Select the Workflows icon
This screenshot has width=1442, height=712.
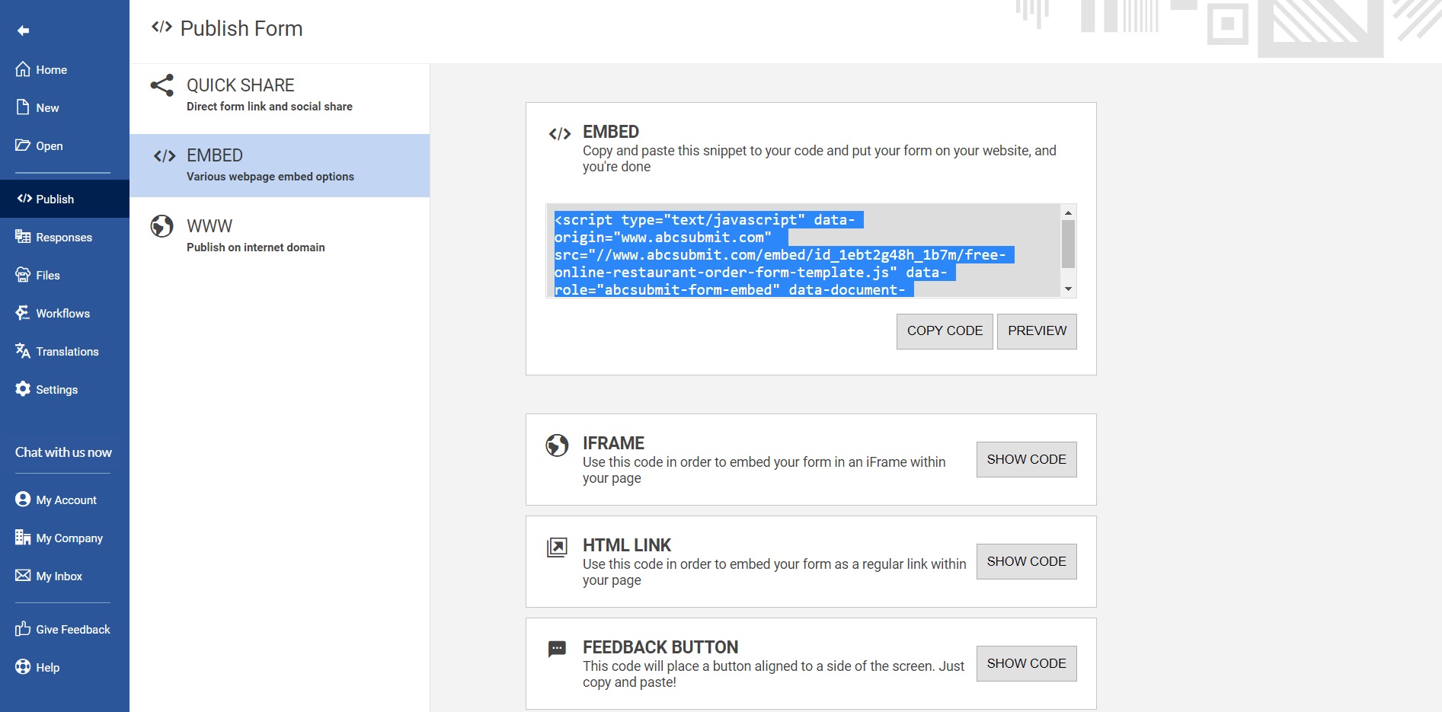(x=23, y=313)
